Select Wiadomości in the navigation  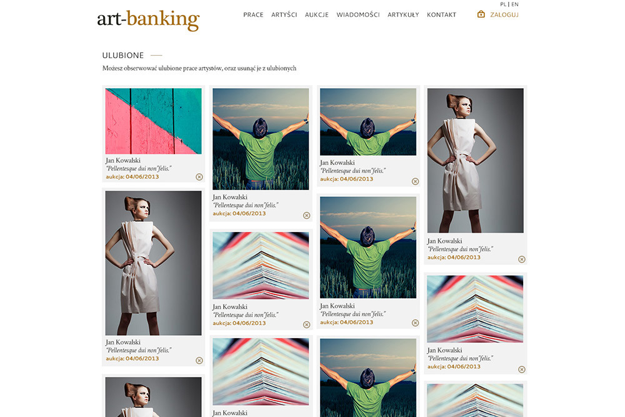[x=358, y=15]
